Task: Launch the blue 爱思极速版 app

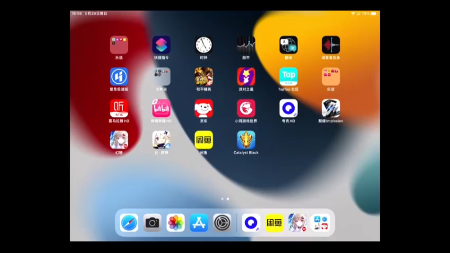Action: click(119, 76)
